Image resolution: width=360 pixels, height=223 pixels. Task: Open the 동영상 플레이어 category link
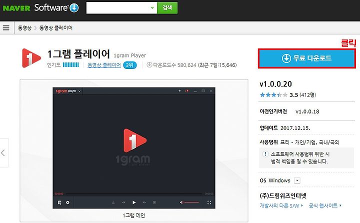coord(104,65)
